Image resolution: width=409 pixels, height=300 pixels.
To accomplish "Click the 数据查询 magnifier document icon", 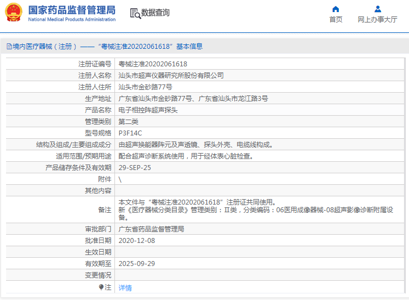I will pyautogui.click(x=135, y=13).
